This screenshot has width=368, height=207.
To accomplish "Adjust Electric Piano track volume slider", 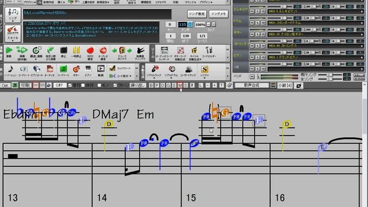I will coord(283,6).
